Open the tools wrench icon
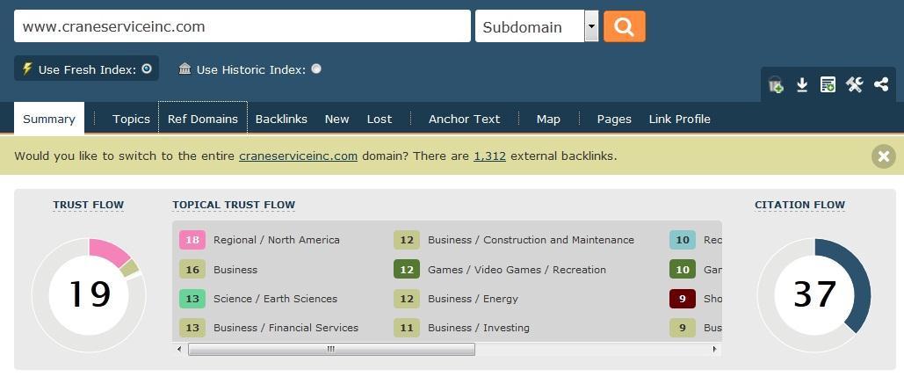The image size is (904, 384). pyautogui.click(x=855, y=85)
